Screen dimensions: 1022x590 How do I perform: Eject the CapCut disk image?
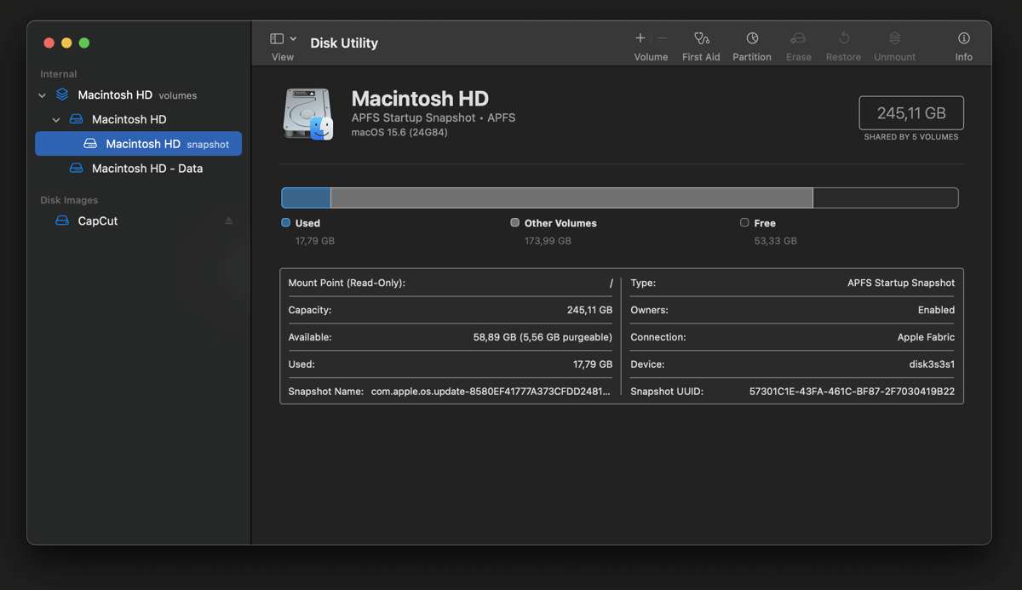(x=228, y=221)
